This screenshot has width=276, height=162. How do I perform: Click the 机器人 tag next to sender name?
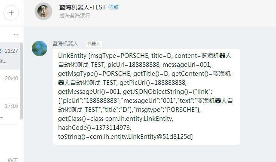94,44
